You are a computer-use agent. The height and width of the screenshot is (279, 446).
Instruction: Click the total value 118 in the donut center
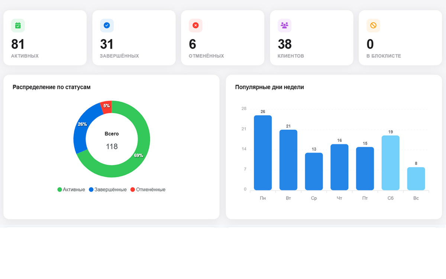click(x=111, y=146)
